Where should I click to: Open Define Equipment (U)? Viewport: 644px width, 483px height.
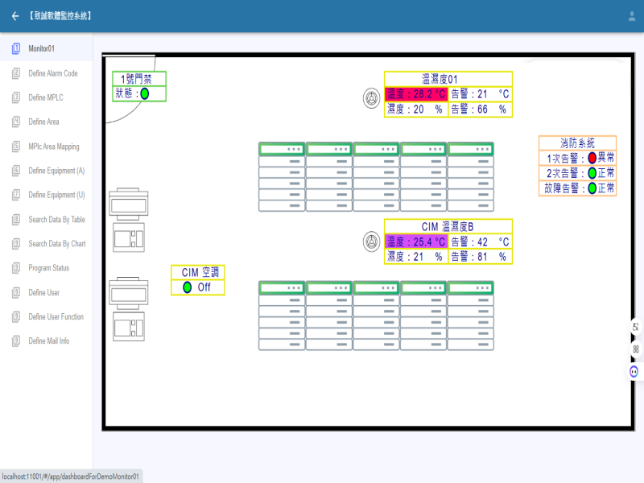pos(47,195)
